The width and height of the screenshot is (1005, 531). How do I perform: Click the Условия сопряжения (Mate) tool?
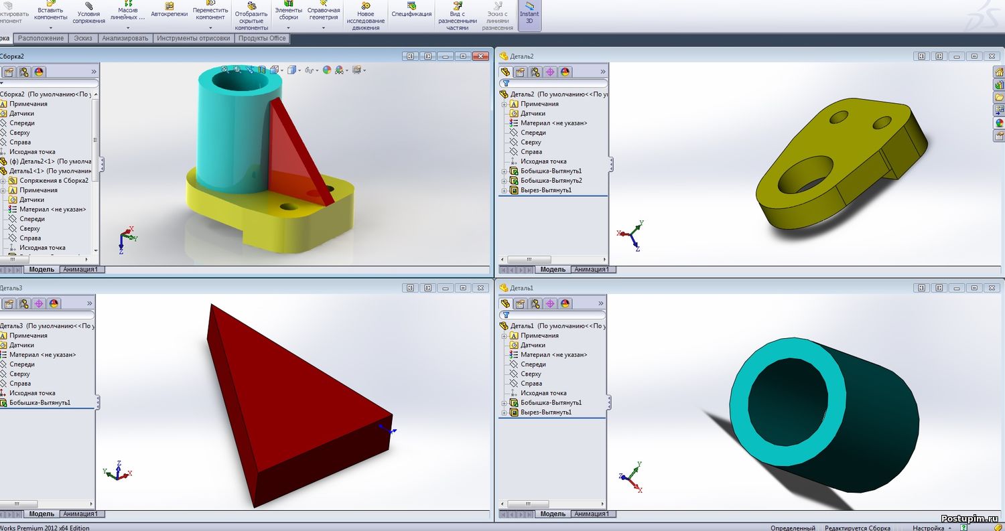tap(88, 13)
